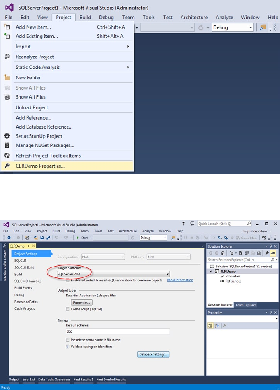Click the magnifier in Solution Explorer search
The image size is (280, 390).
point(272,260)
